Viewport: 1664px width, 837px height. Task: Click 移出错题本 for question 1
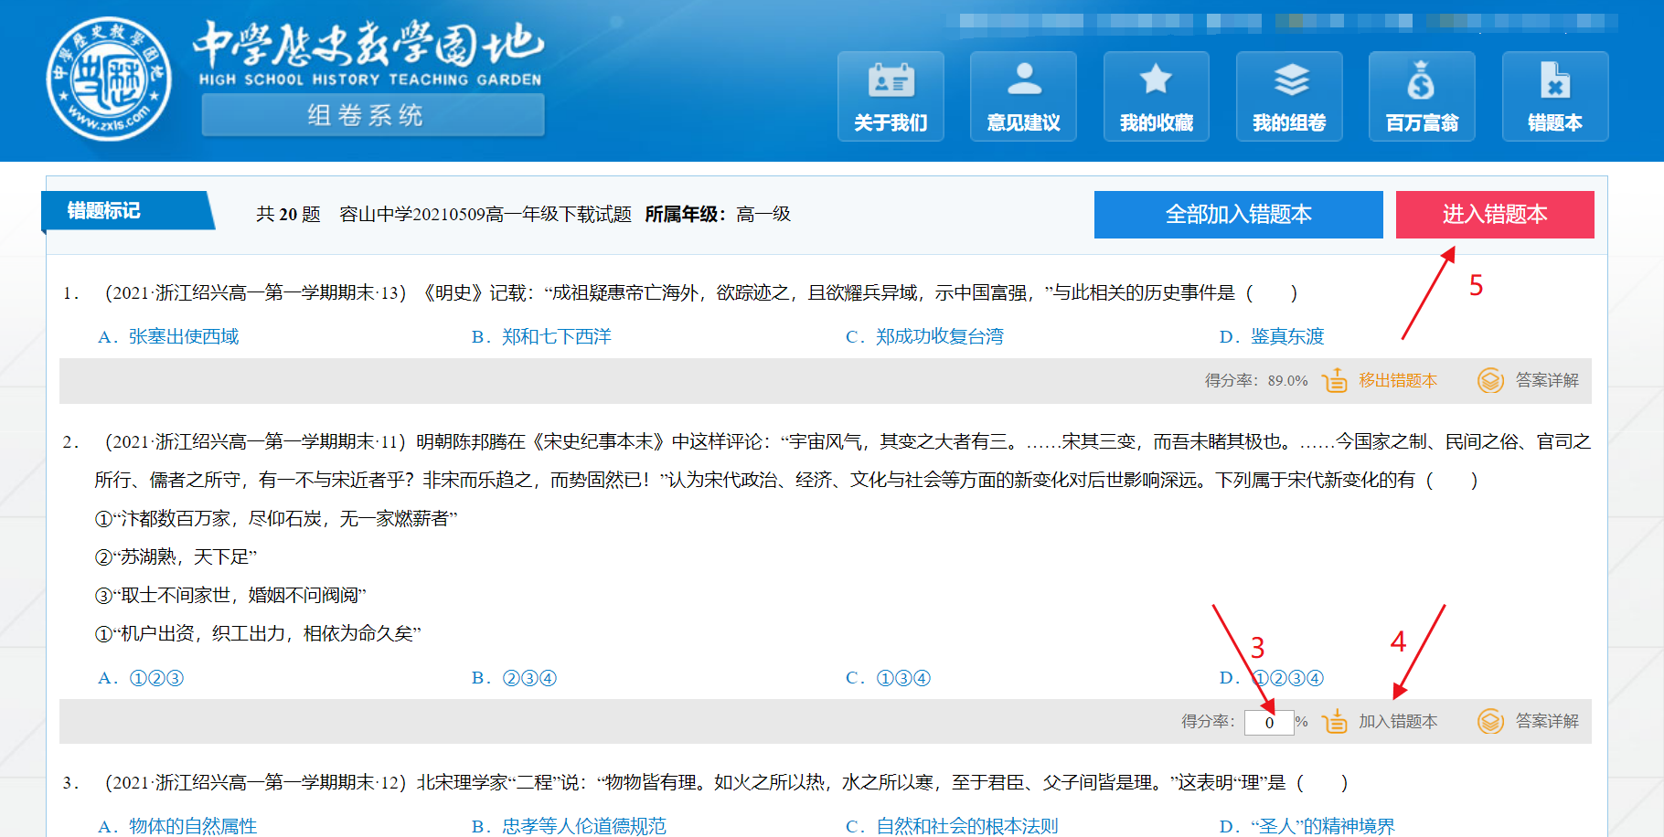point(1397,380)
